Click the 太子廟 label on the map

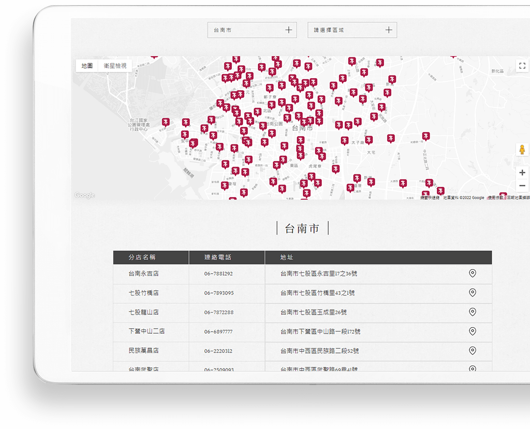pyautogui.click(x=357, y=143)
